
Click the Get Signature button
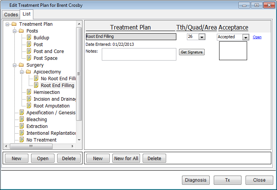pyautogui.click(x=192, y=52)
